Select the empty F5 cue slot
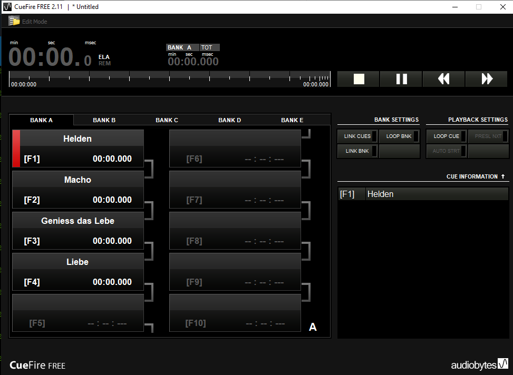Viewport: 513px width, 375px height. pos(78,313)
